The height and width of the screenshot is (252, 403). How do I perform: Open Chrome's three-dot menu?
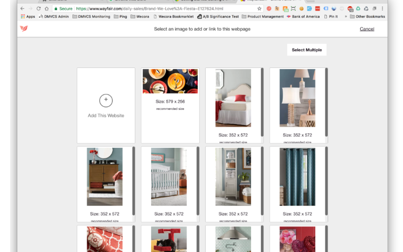[x=382, y=9]
